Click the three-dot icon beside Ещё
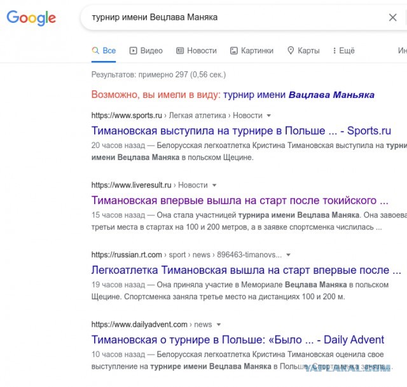 [335, 50]
